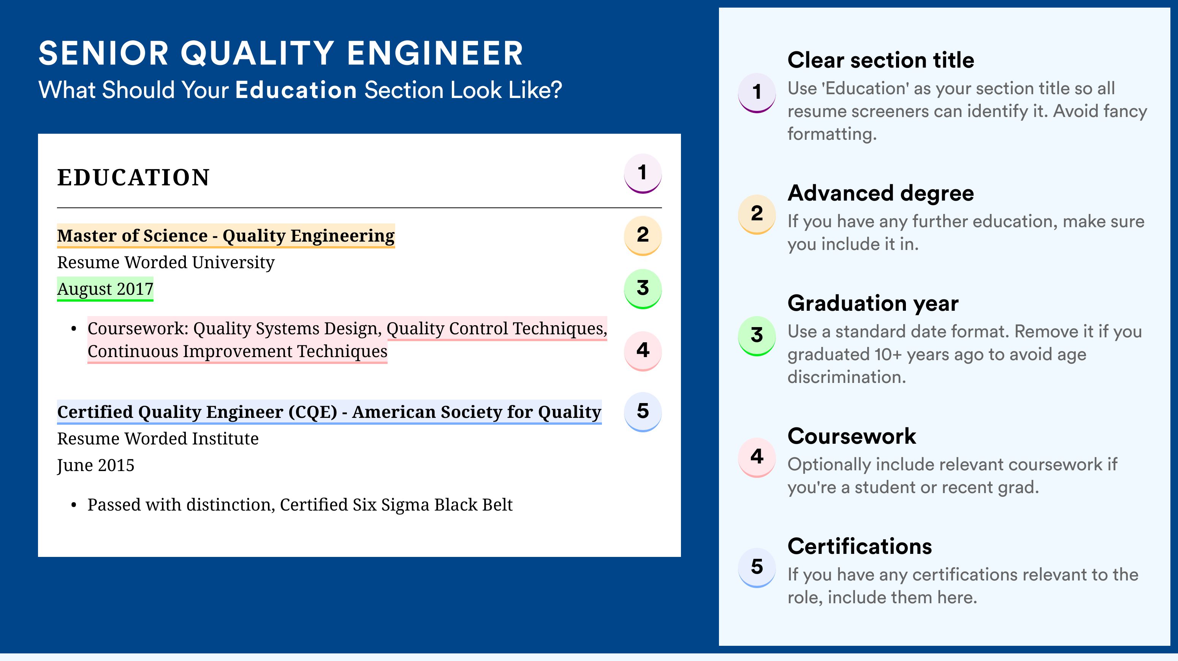Screen dimensions: 1178x661
Task: Click the SENIOR QUALITY ENGINEER title
Action: (x=281, y=53)
